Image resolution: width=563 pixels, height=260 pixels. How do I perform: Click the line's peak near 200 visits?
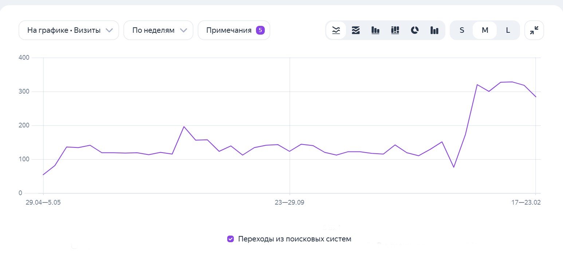pyautogui.click(x=184, y=127)
